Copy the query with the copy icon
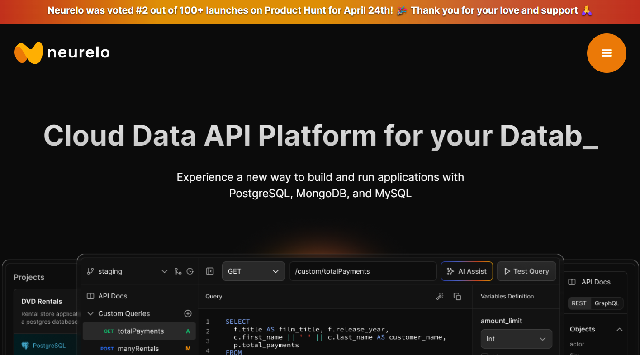This screenshot has width=640, height=355. click(457, 297)
